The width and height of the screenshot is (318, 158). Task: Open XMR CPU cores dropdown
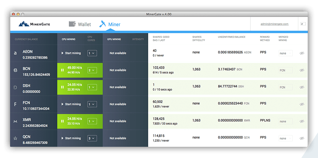pyautogui.click(x=92, y=121)
